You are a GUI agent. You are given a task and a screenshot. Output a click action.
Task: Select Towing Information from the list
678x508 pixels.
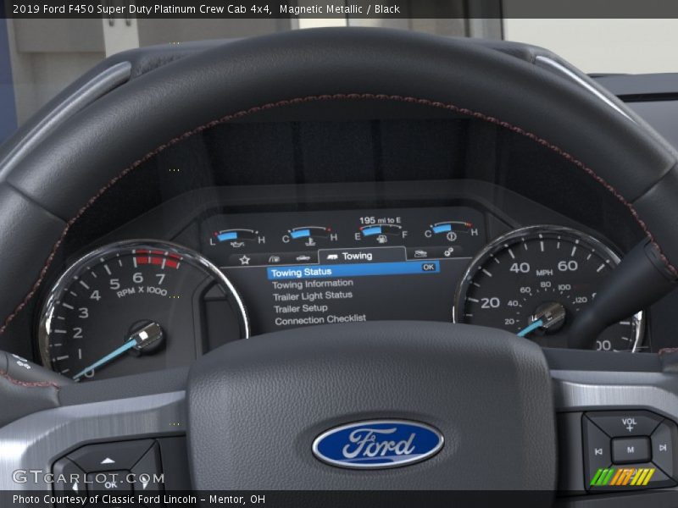[x=312, y=284]
